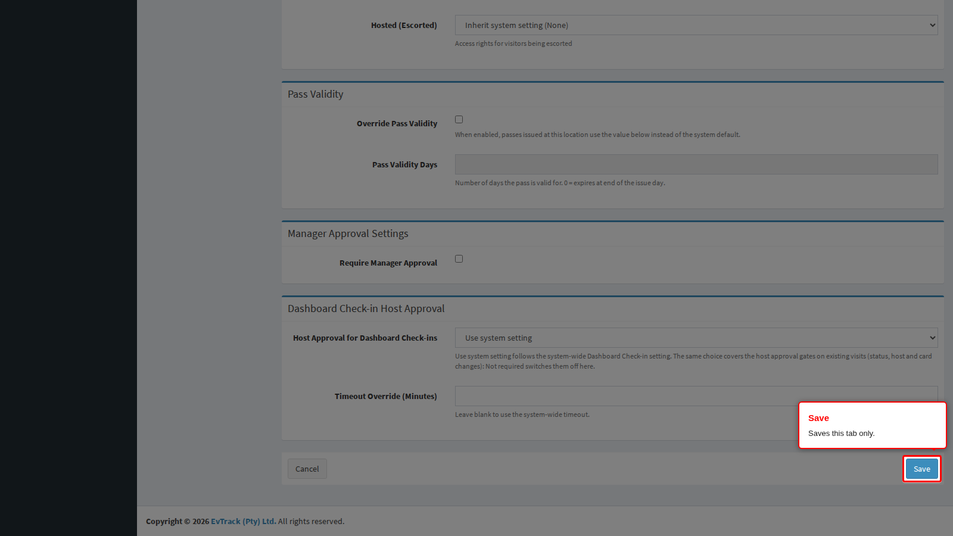The image size is (953, 536).
Task: Open the EvTrack (Pty) Ltd. link
Action: point(244,521)
